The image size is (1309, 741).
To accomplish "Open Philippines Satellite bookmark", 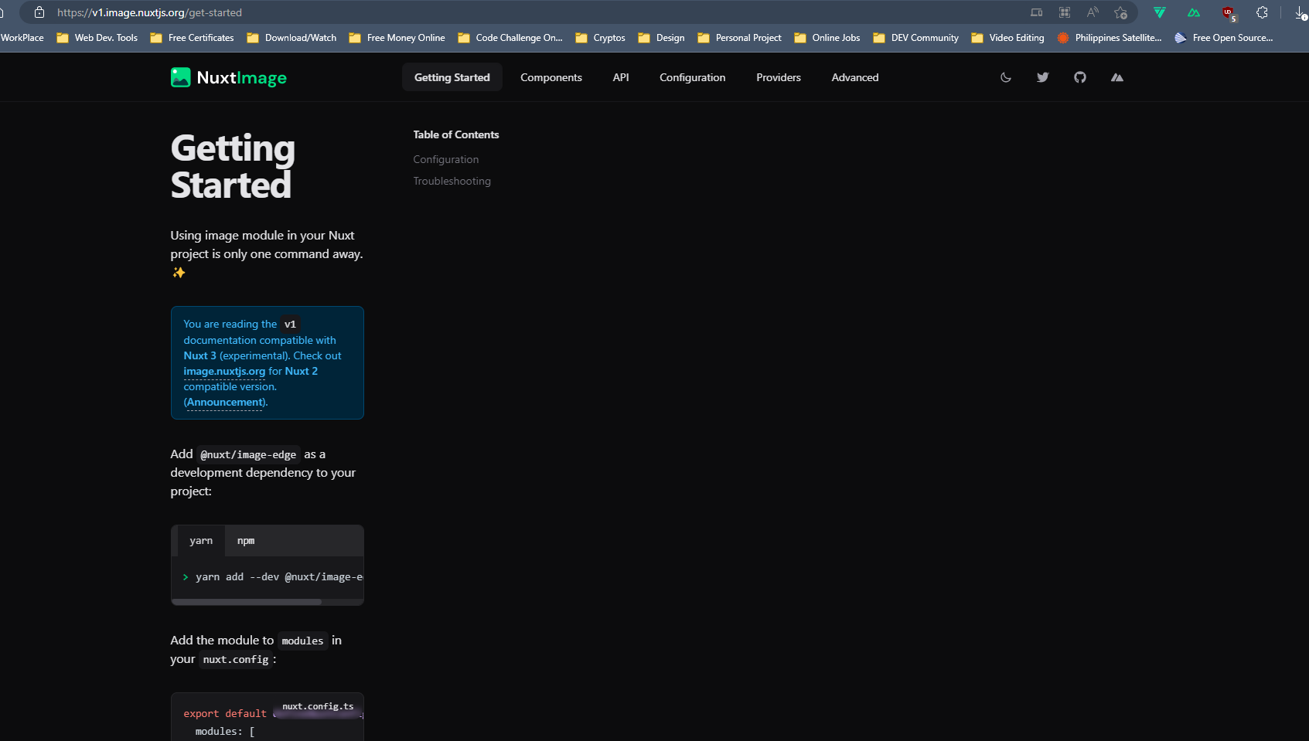I will [1110, 38].
